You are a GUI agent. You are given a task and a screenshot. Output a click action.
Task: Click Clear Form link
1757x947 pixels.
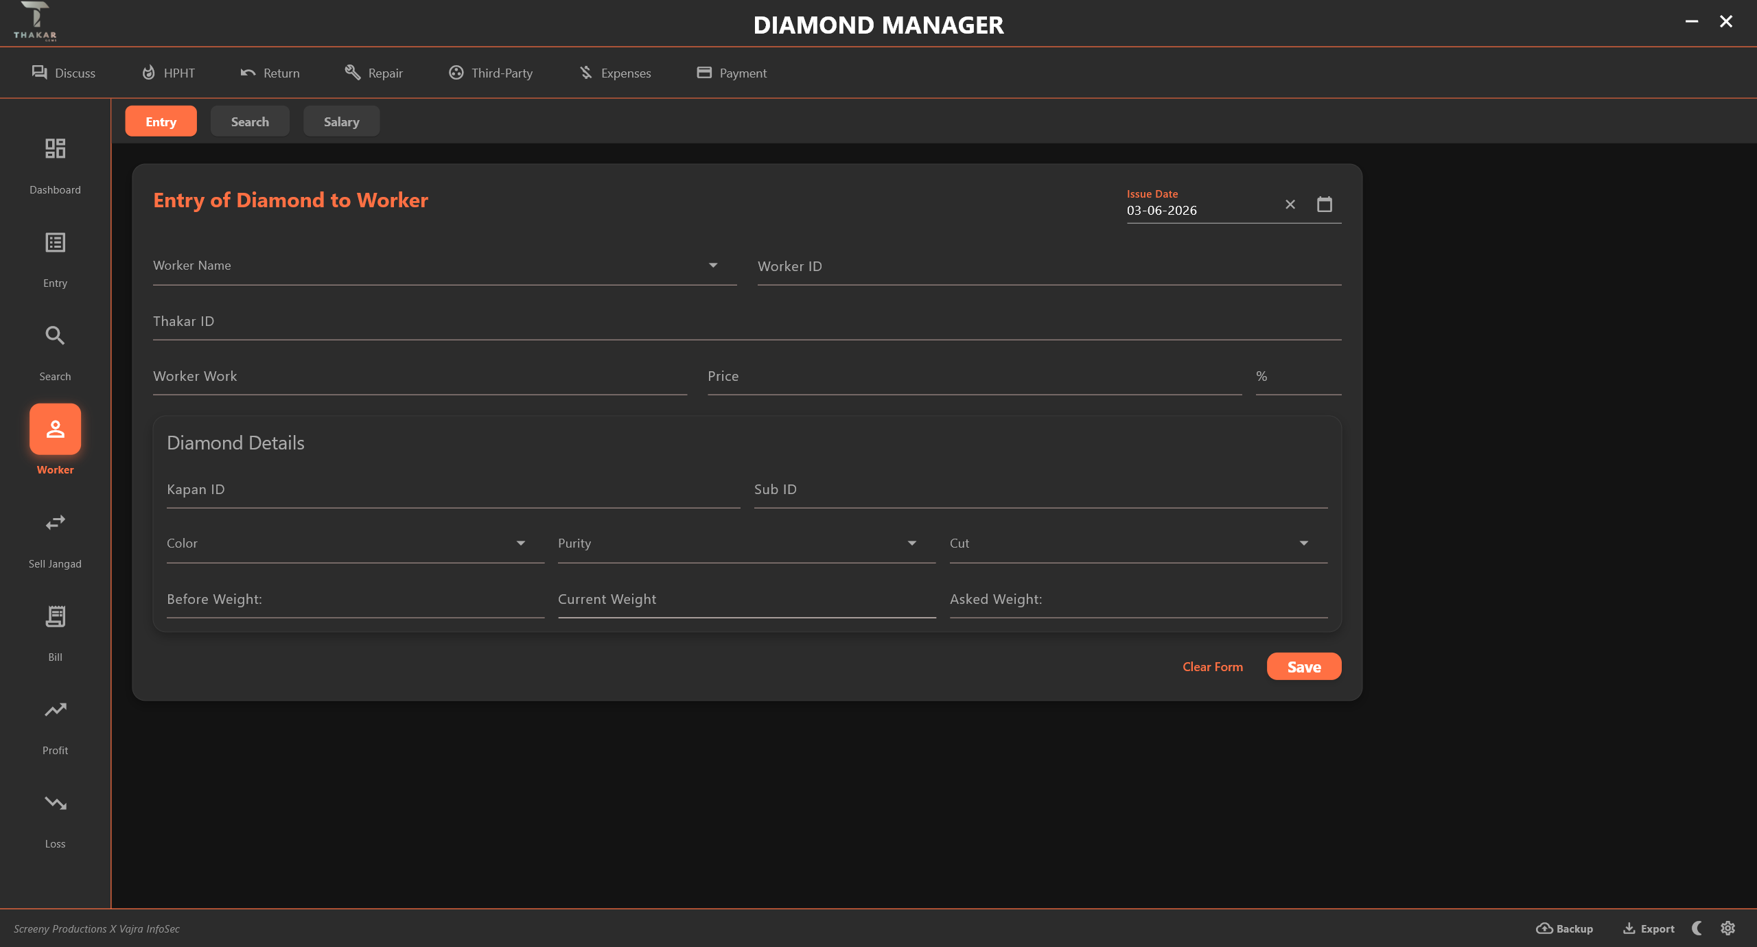point(1213,666)
